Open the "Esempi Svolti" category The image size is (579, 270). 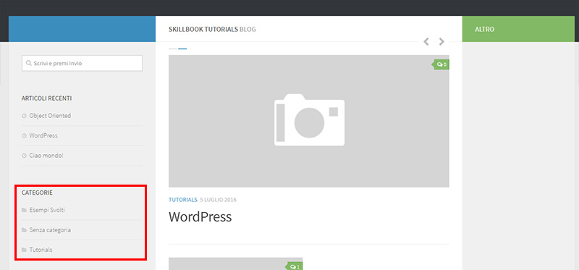pyautogui.click(x=47, y=210)
